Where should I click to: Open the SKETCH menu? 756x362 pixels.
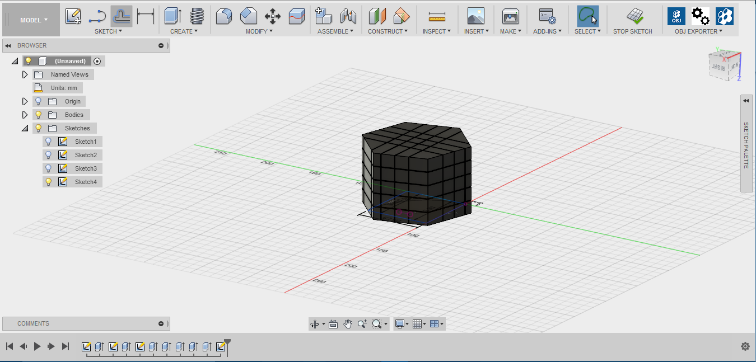coord(108,31)
